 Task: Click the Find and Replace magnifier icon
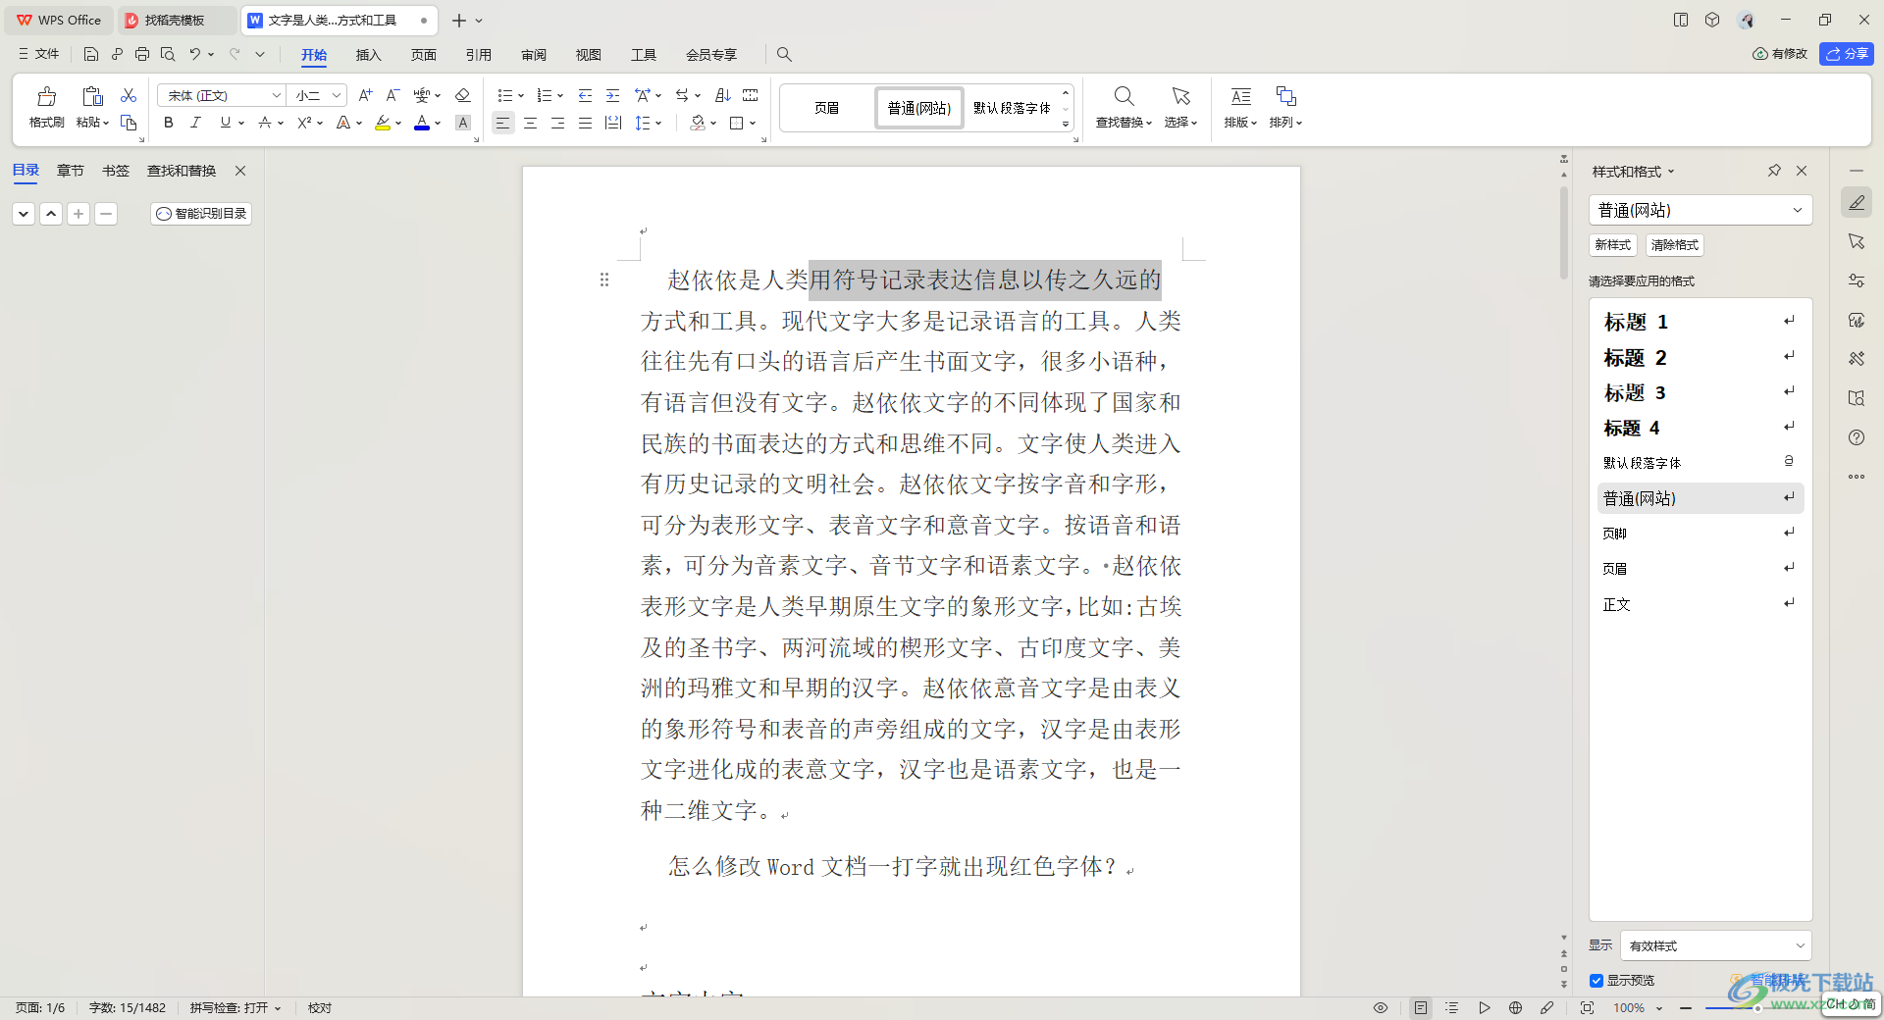pos(1124,96)
